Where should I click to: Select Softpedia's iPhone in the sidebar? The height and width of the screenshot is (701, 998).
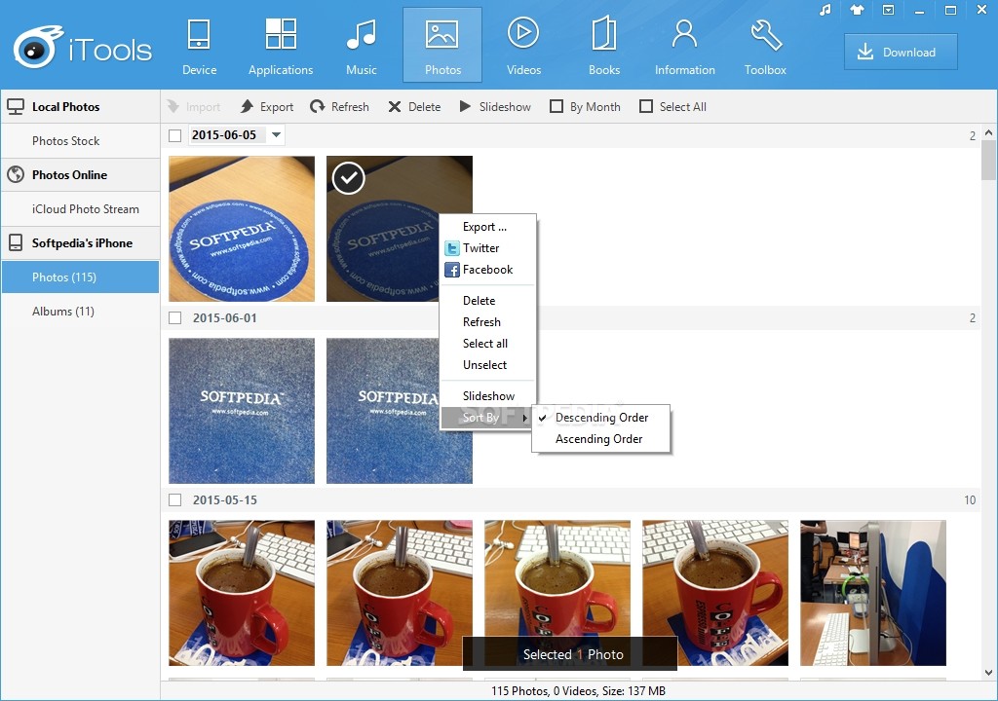click(x=80, y=243)
